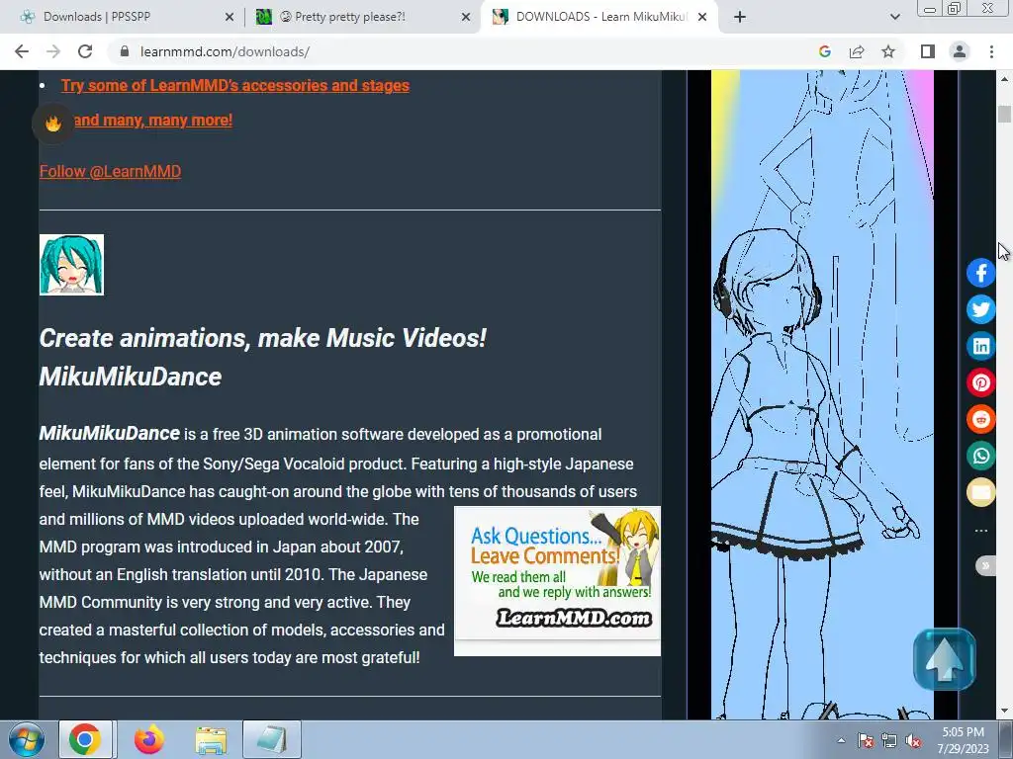Close the Pretty pretty please tab
The image size is (1013, 759).
pos(466,18)
